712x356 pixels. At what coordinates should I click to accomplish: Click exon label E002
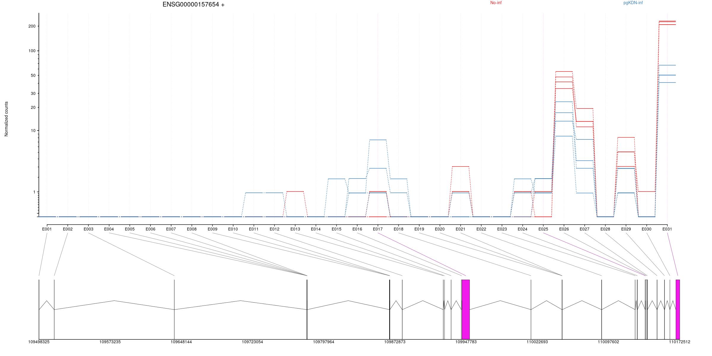[68, 229]
